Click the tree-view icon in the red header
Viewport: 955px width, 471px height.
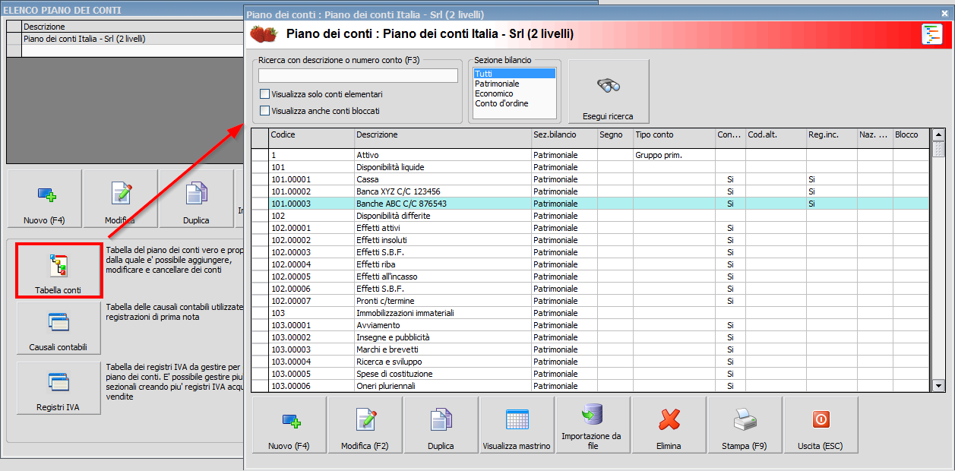click(931, 35)
